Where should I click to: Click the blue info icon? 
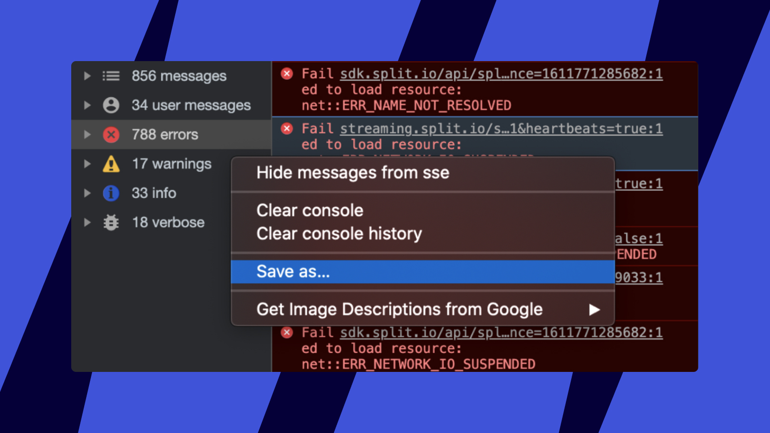tap(111, 193)
